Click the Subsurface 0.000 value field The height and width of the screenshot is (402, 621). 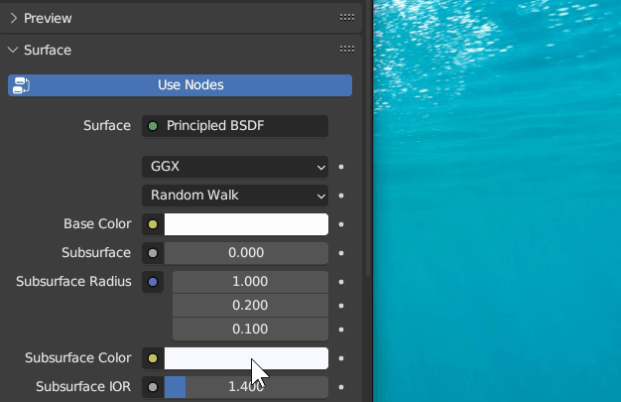point(246,253)
